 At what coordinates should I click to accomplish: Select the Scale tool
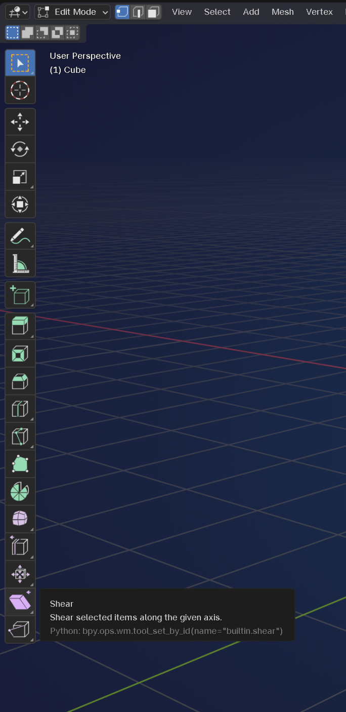20,177
